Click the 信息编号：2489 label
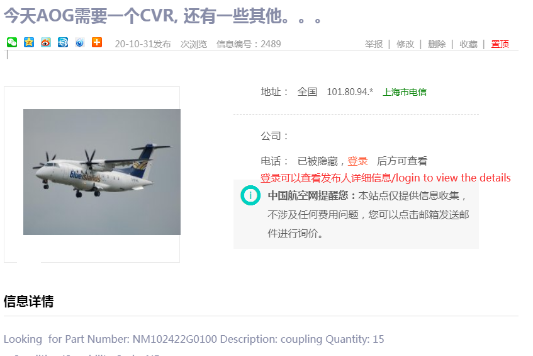The height and width of the screenshot is (356, 533). [x=249, y=44]
